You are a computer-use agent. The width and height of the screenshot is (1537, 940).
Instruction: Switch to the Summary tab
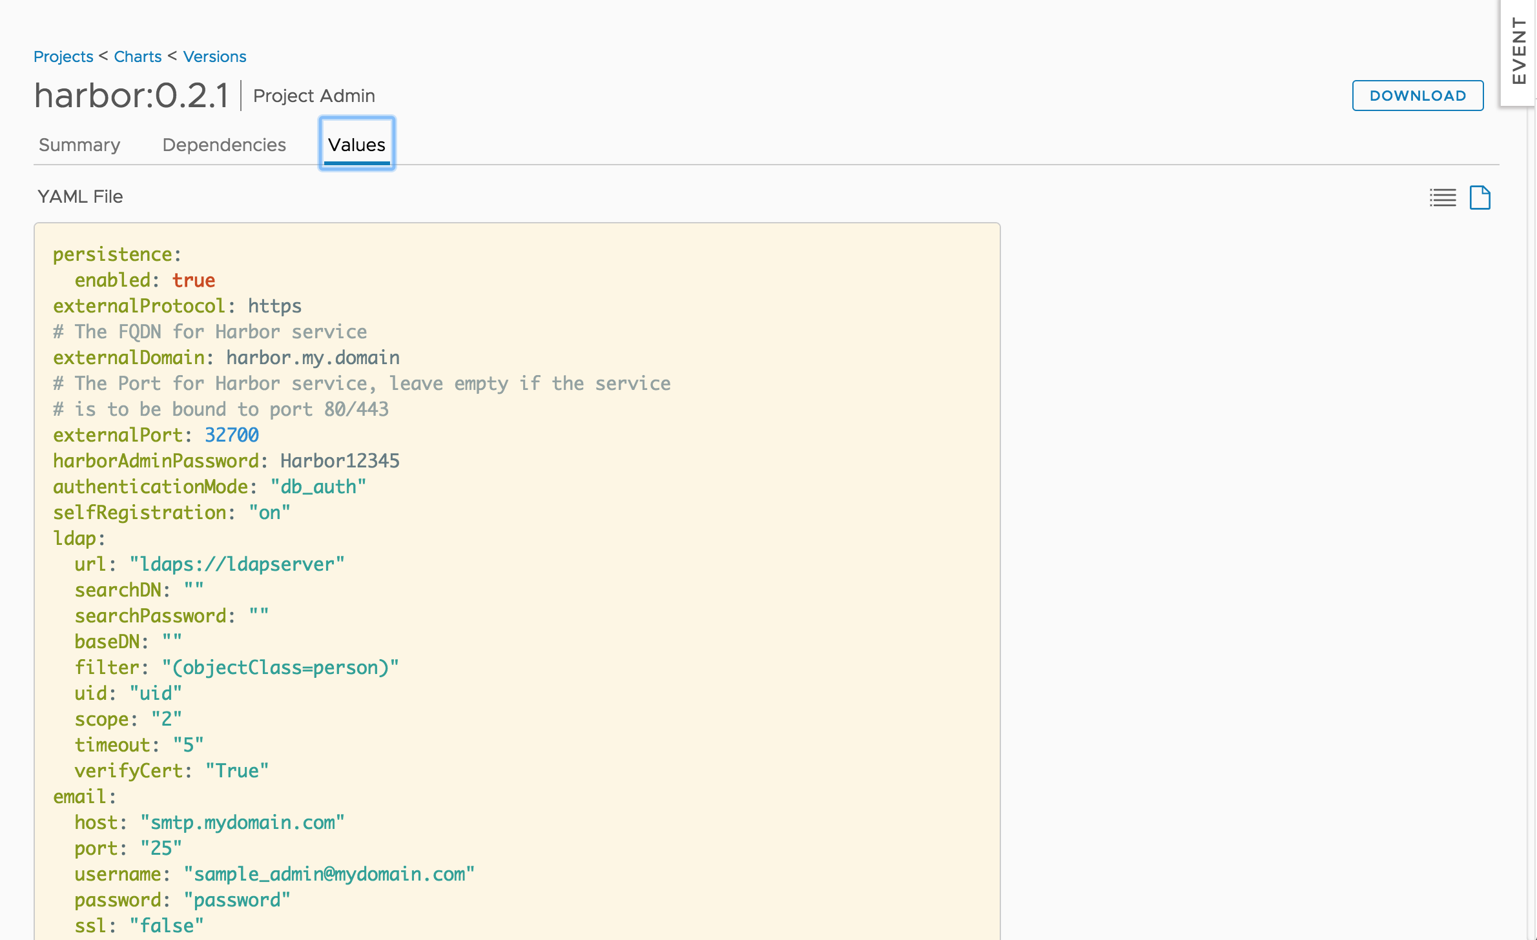(x=78, y=144)
